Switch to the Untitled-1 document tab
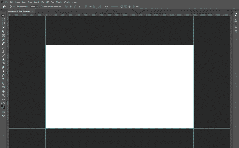Screen dimensions: 239x148 pyautogui.click(x=20, y=11)
